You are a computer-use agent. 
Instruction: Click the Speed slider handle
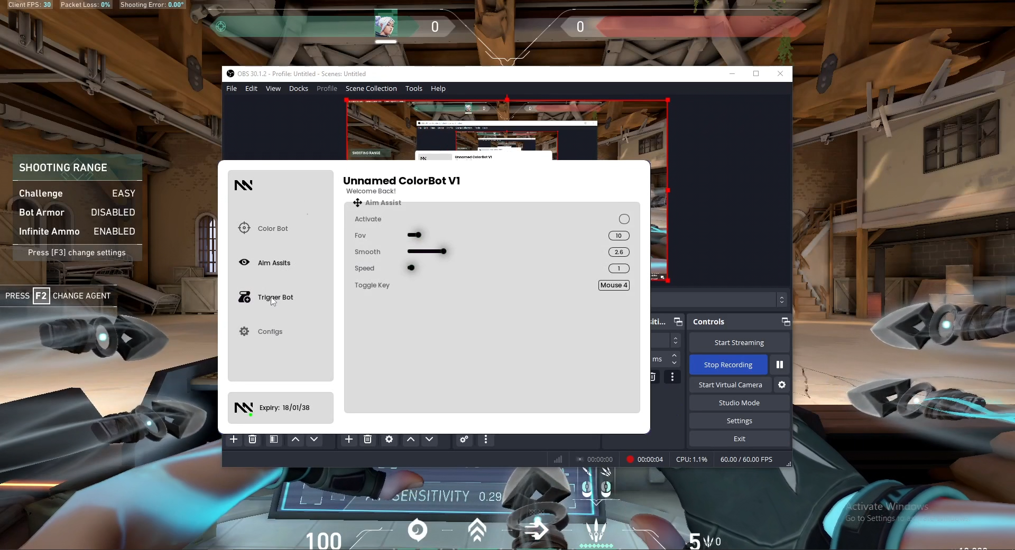(x=411, y=267)
